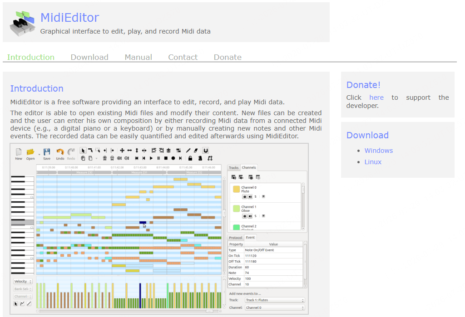Open the Download page in navigation
The width and height of the screenshot is (465, 317).
pos(89,57)
